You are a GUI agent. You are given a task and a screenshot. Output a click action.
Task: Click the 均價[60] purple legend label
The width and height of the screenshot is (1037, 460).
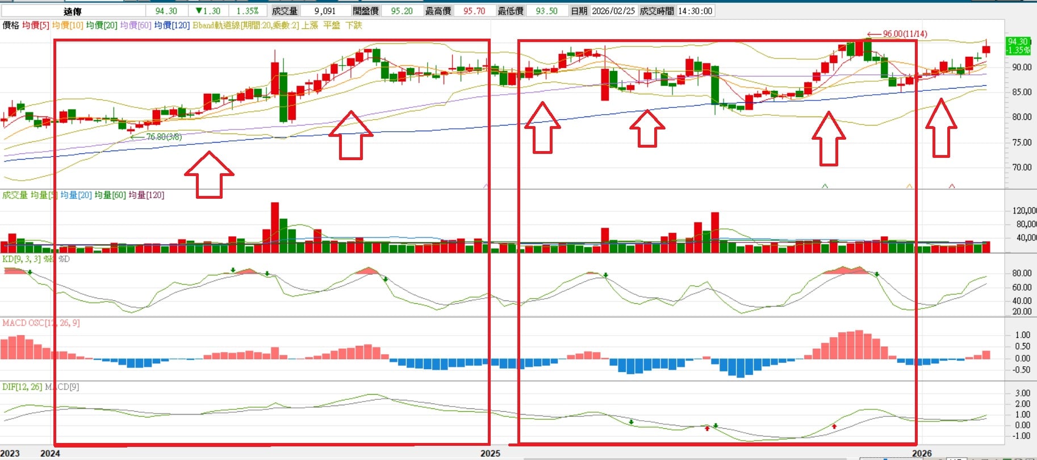click(x=136, y=26)
